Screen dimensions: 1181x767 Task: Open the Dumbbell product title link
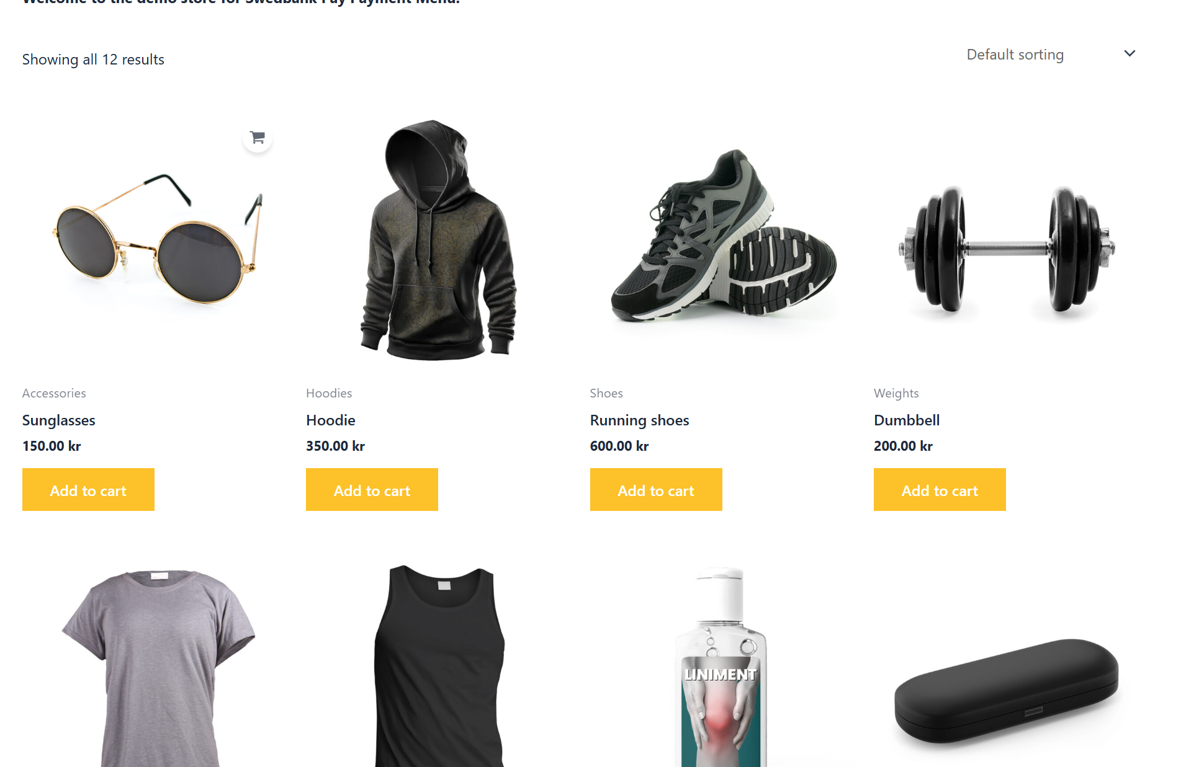point(907,420)
